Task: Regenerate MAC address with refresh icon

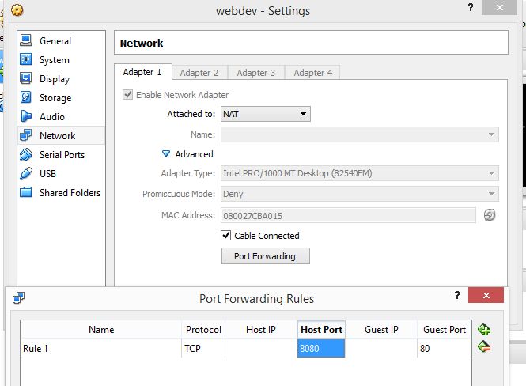Action: tap(490, 215)
